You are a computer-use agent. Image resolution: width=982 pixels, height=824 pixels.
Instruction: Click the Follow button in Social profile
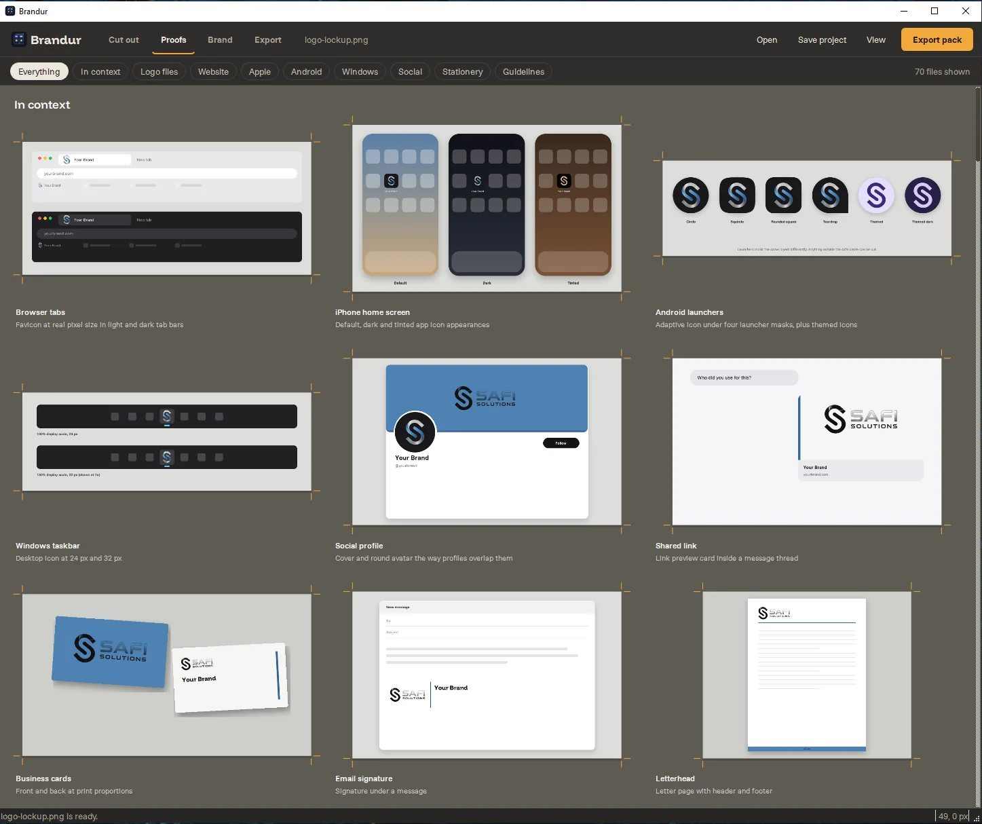point(561,443)
